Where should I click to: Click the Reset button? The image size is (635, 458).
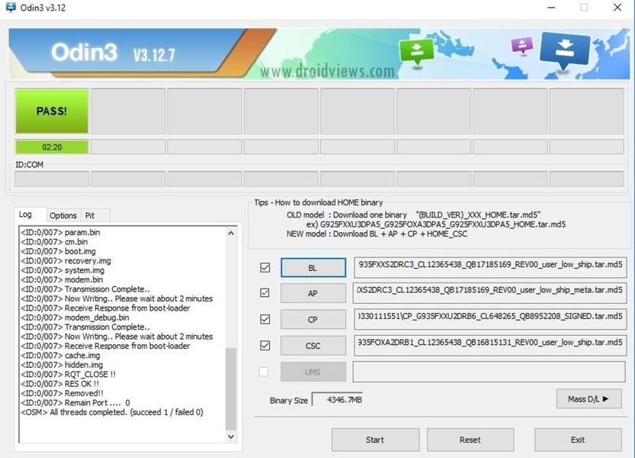tap(470, 440)
